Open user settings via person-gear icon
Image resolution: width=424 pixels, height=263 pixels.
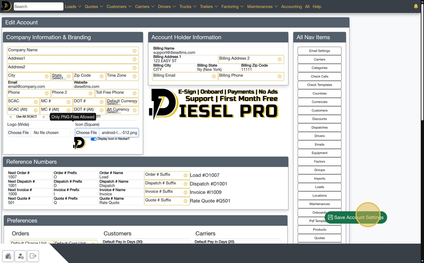click(20, 256)
